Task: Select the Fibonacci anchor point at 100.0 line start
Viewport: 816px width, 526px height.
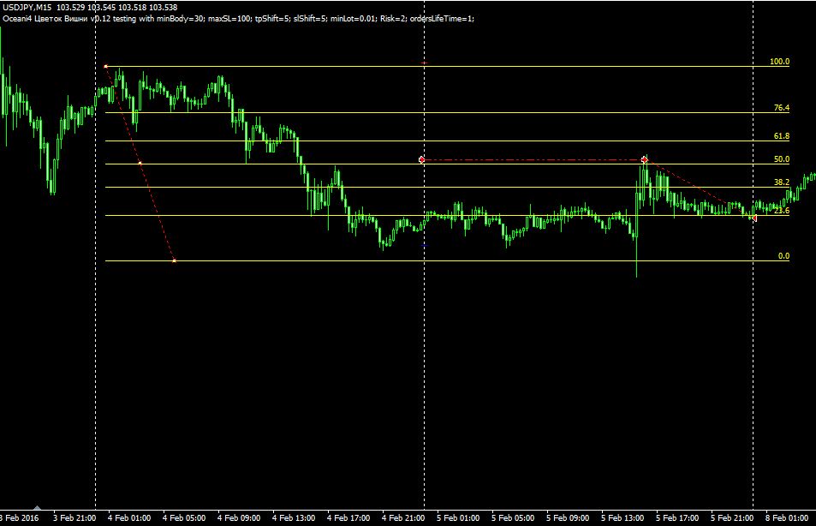Action: point(105,67)
